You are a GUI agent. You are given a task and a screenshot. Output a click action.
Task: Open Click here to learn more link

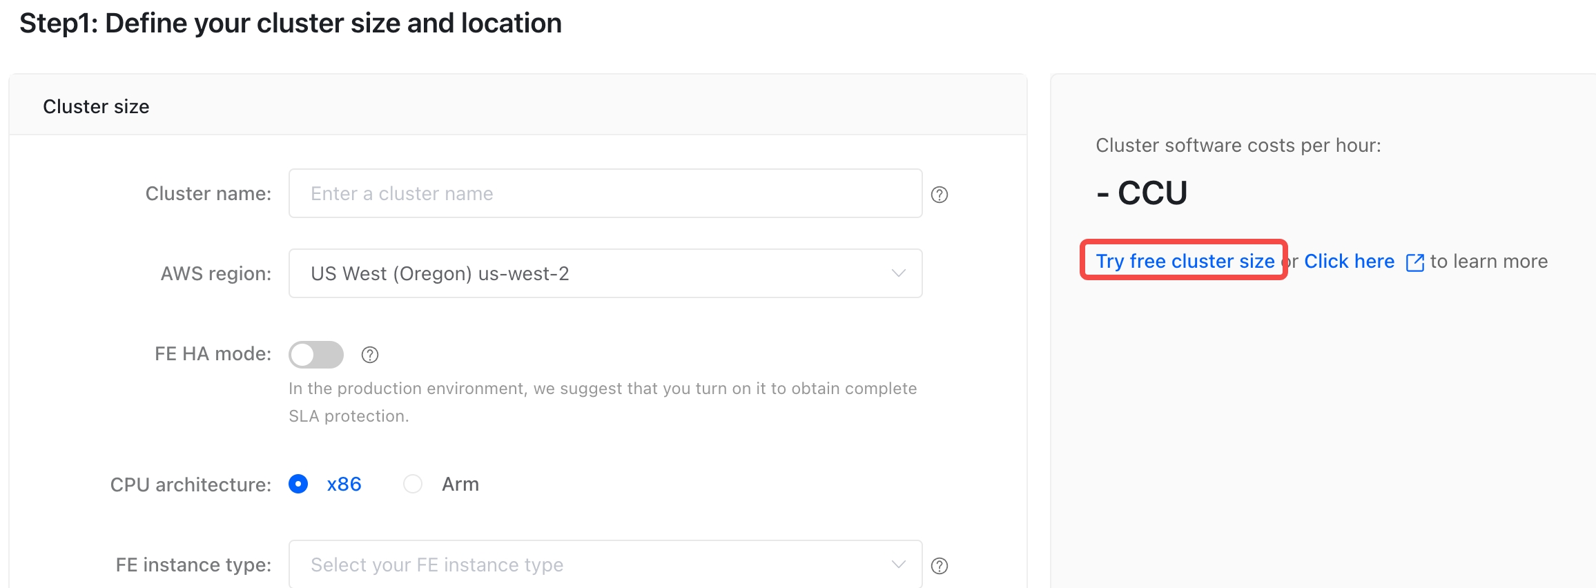pyautogui.click(x=1348, y=261)
